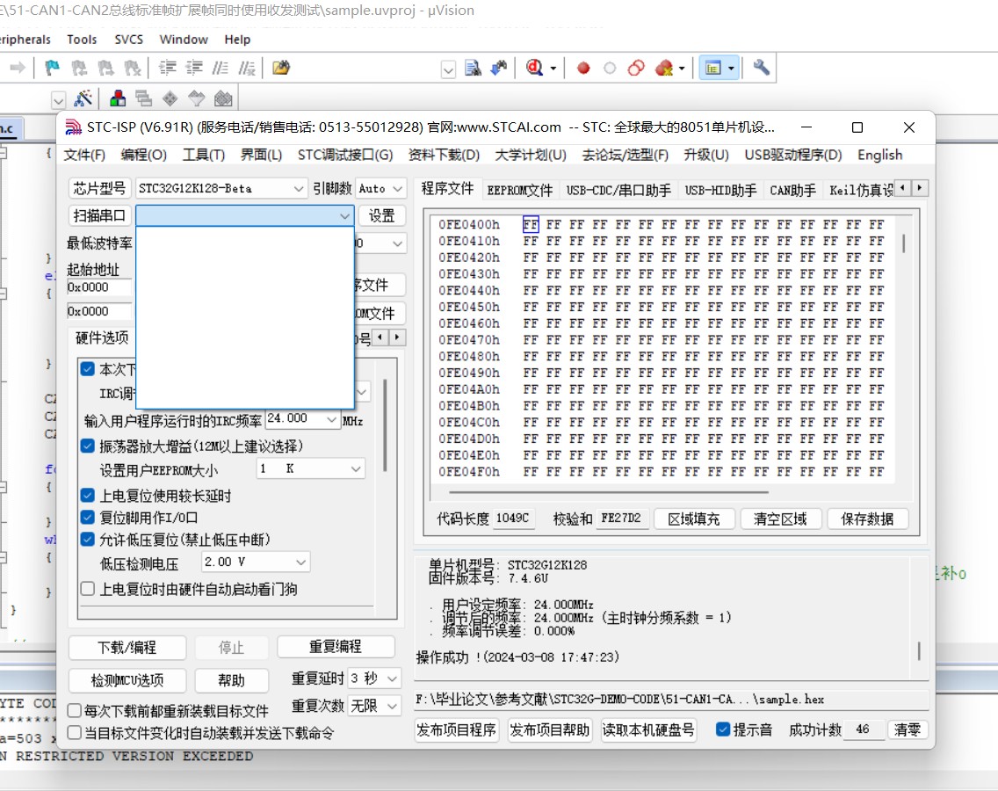This screenshot has height=791, width=998.
Task: Toggle 复位脚用作I/O口 checkbox
Action: pos(88,517)
